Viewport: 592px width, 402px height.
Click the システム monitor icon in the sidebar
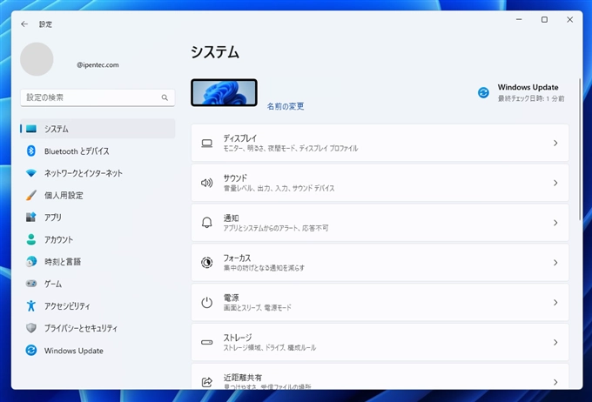(31, 129)
